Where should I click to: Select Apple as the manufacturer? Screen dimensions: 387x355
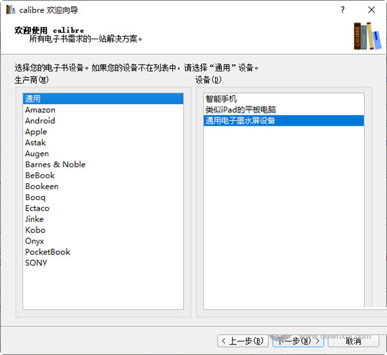tap(36, 132)
